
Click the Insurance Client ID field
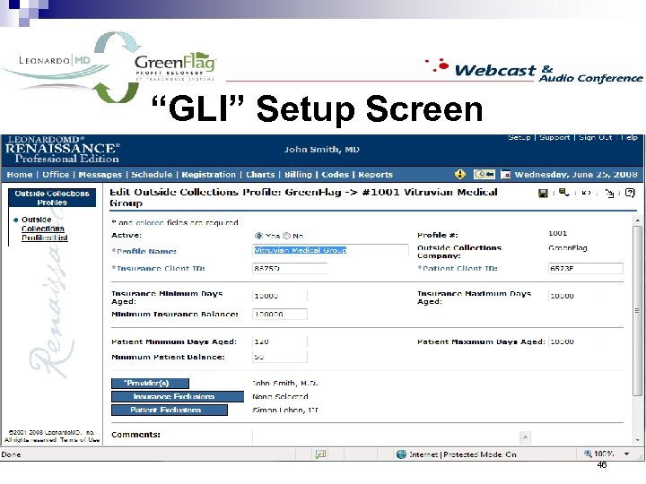coord(290,268)
